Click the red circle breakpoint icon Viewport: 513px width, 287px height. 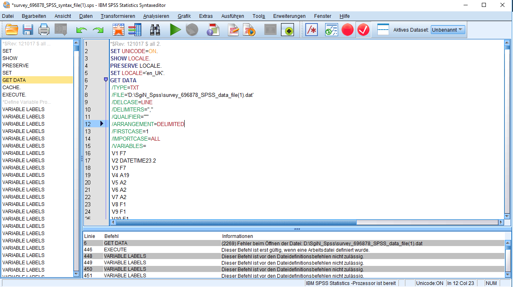(347, 30)
